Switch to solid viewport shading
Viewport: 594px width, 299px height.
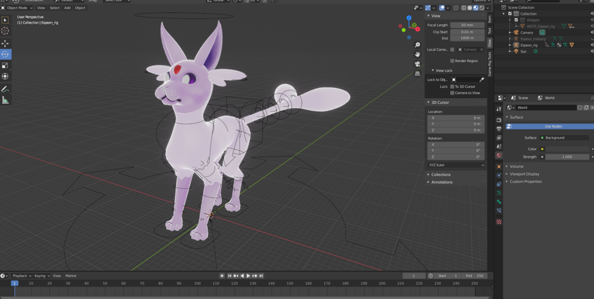click(x=470, y=8)
